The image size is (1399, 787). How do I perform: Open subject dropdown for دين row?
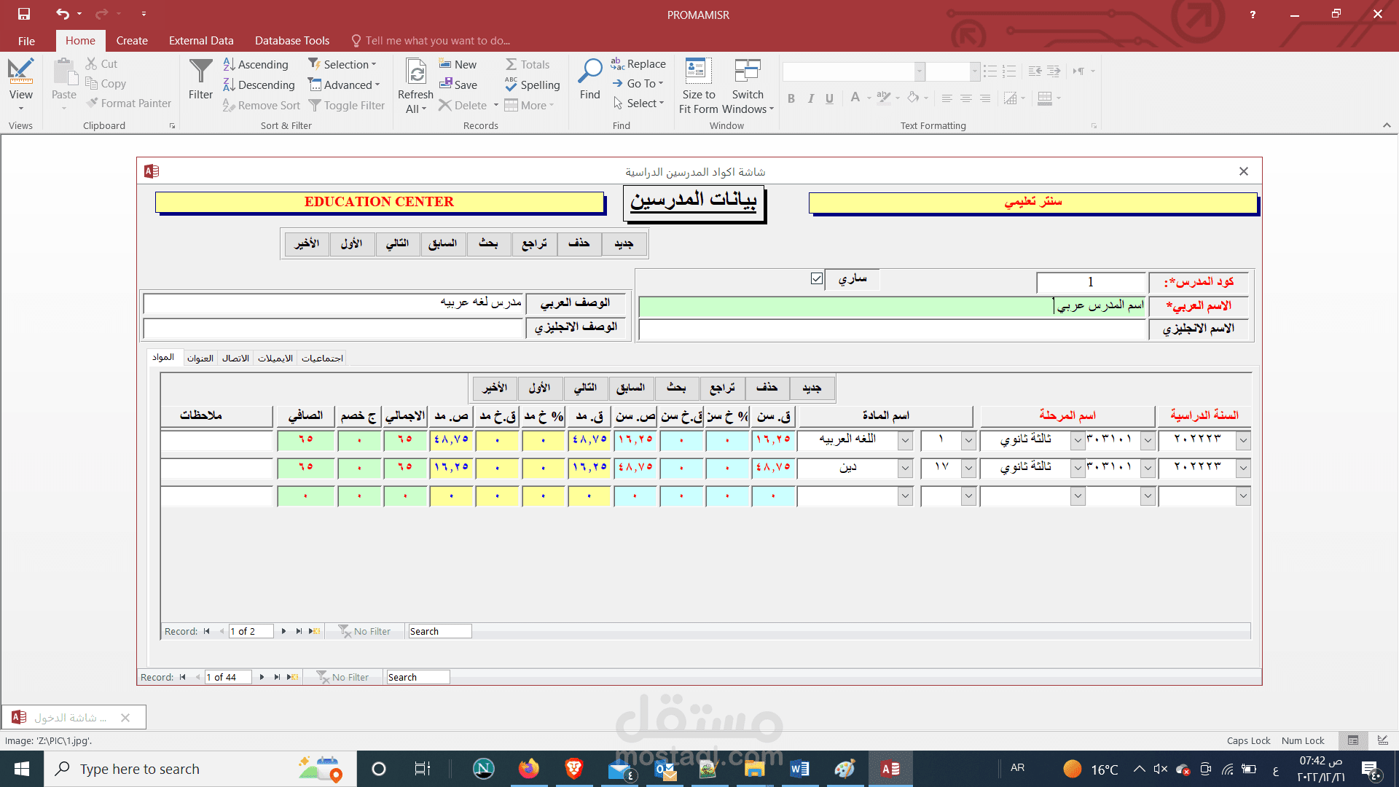[905, 468]
